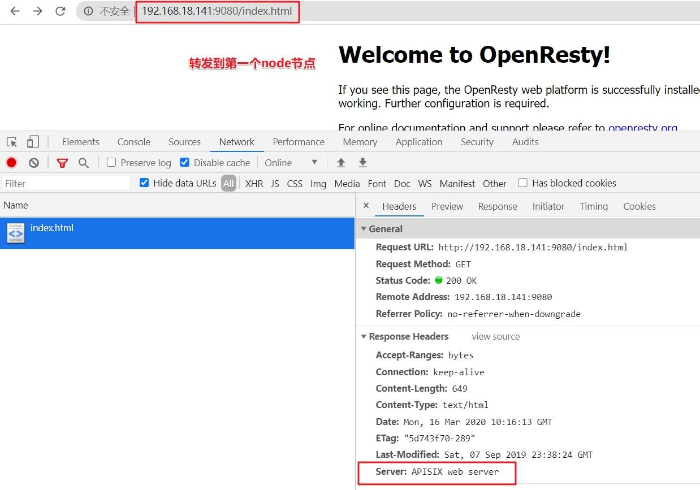
Task: Open the Audits tab
Action: click(525, 142)
